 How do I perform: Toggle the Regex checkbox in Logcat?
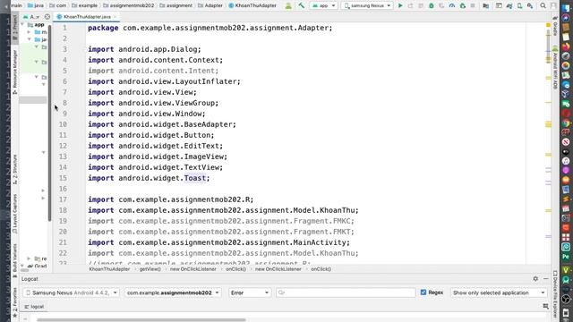(423, 292)
